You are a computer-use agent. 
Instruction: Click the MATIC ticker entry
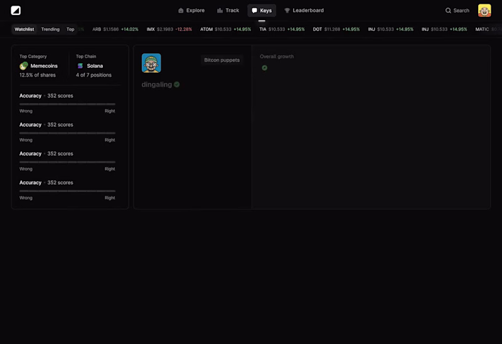(x=488, y=29)
